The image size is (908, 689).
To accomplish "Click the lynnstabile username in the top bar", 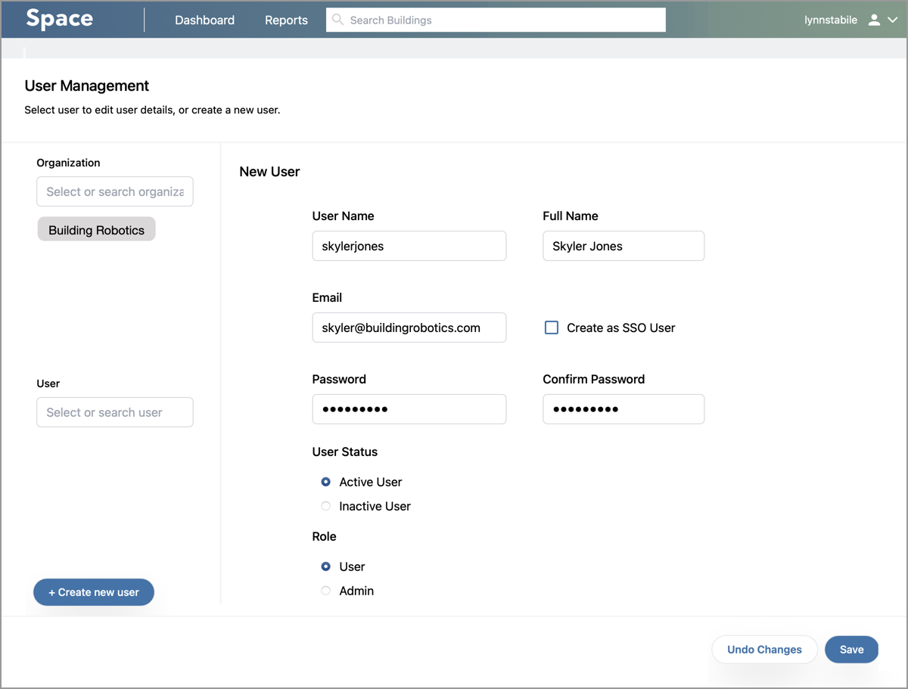I will click(x=831, y=20).
